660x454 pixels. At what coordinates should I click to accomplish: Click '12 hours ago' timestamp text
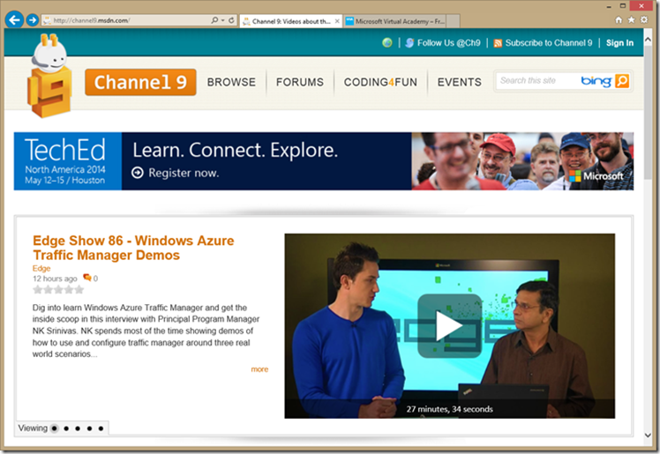click(55, 279)
